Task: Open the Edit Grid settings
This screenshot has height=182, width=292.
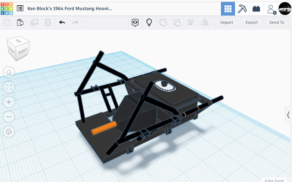Action: [x=275, y=180]
